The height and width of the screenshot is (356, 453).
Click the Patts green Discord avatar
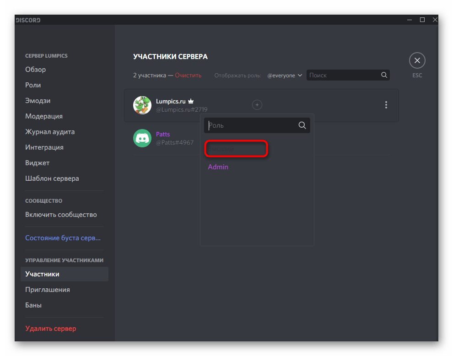tap(142, 138)
